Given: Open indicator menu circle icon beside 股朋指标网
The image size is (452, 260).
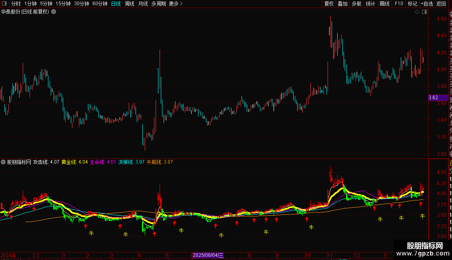Looking at the screenshot, I should point(3,162).
